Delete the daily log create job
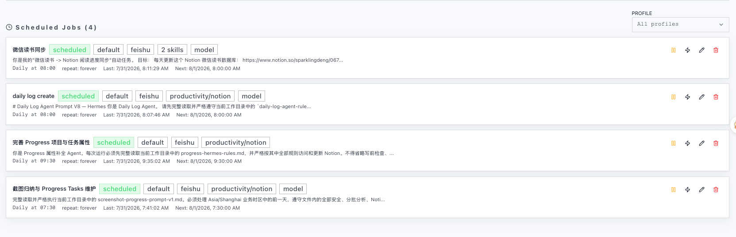This screenshot has width=736, height=237. click(716, 97)
